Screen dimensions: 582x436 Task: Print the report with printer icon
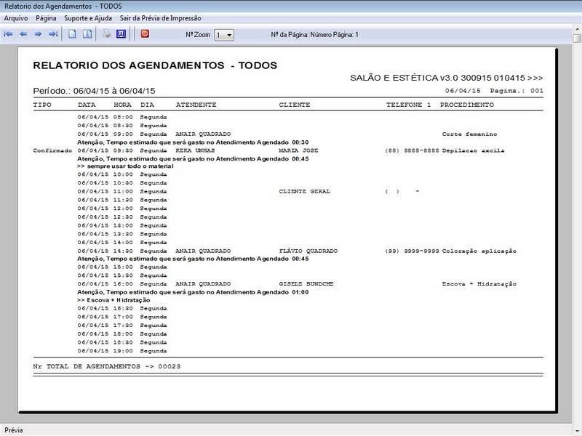point(106,34)
